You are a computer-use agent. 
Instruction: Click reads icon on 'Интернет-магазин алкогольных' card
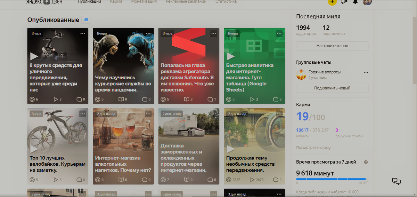click(x=121, y=180)
